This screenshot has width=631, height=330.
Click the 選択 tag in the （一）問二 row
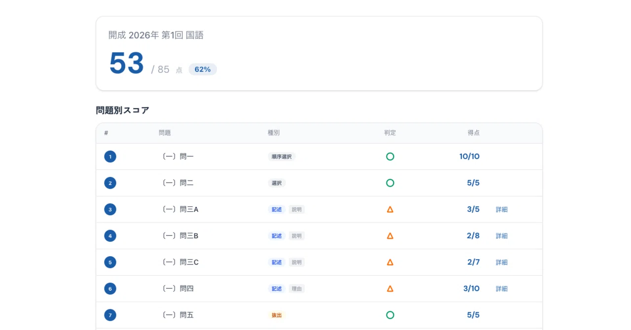click(x=277, y=183)
